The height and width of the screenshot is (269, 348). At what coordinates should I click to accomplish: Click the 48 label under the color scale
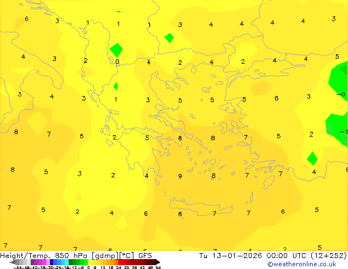point(150,268)
